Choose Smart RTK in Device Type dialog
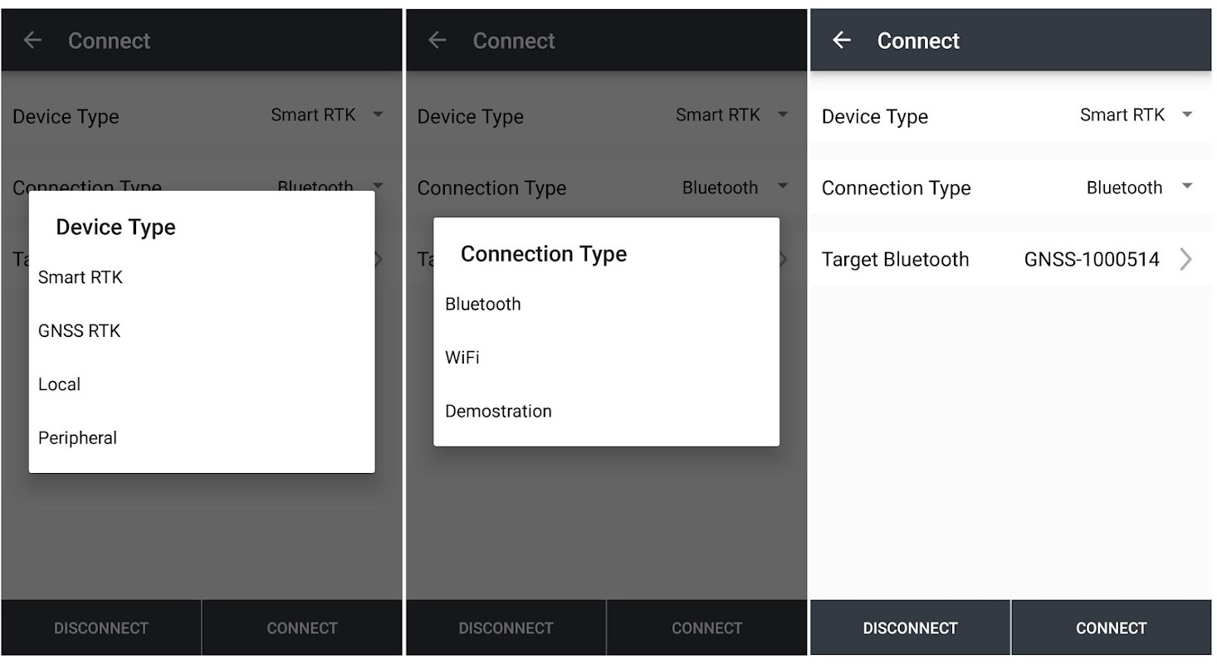 [81, 277]
